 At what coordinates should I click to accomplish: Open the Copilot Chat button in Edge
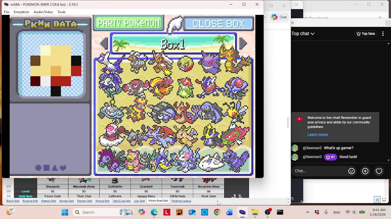[279, 17]
